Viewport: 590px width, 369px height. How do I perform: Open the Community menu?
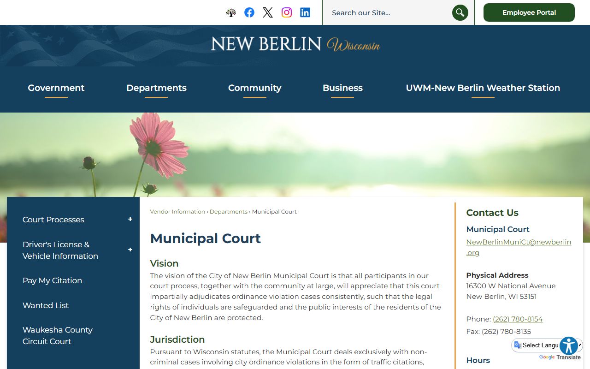tap(255, 88)
